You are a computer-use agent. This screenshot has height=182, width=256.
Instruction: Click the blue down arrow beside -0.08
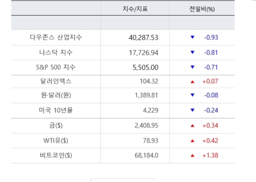click(192, 95)
